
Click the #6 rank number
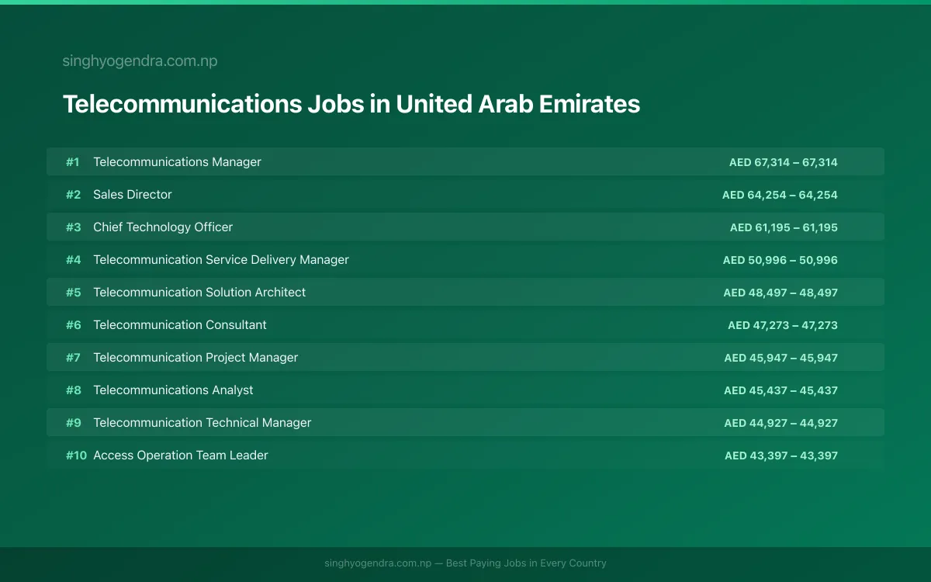point(74,325)
